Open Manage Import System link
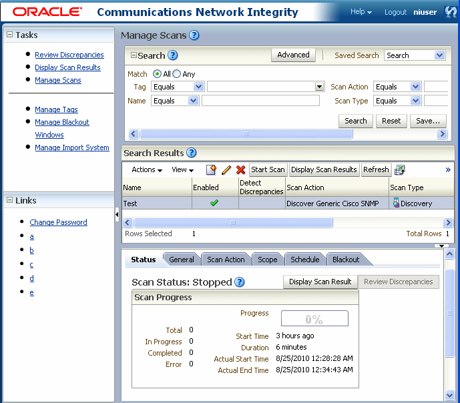The height and width of the screenshot is (403, 460). tap(72, 147)
